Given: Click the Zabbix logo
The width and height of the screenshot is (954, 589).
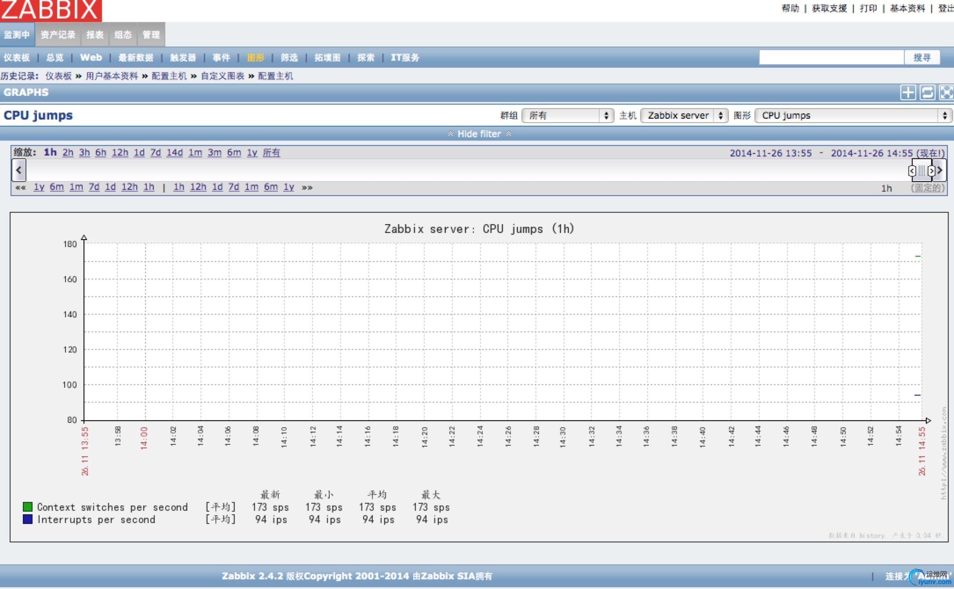Looking at the screenshot, I should click(51, 10).
